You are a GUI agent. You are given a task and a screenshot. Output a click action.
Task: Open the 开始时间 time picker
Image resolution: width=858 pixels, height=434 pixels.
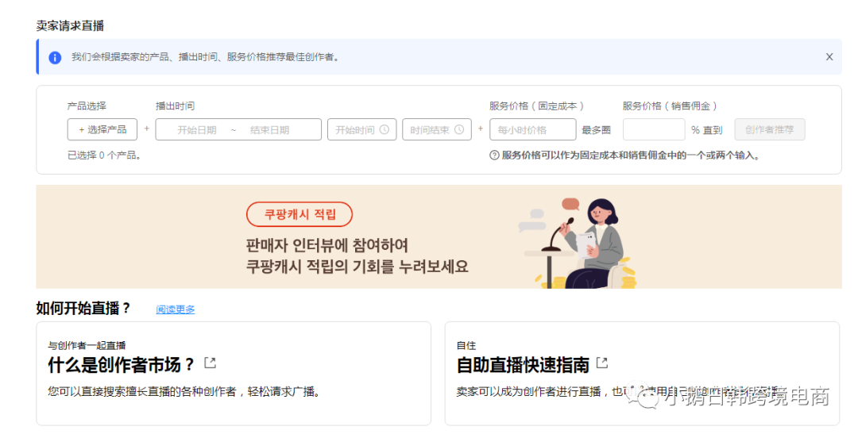click(361, 129)
